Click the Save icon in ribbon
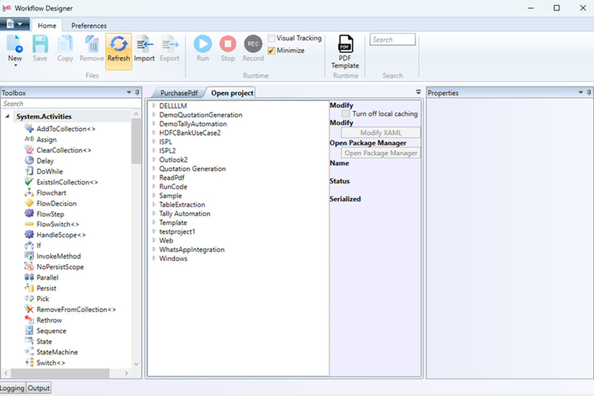The width and height of the screenshot is (594, 396). [40, 44]
